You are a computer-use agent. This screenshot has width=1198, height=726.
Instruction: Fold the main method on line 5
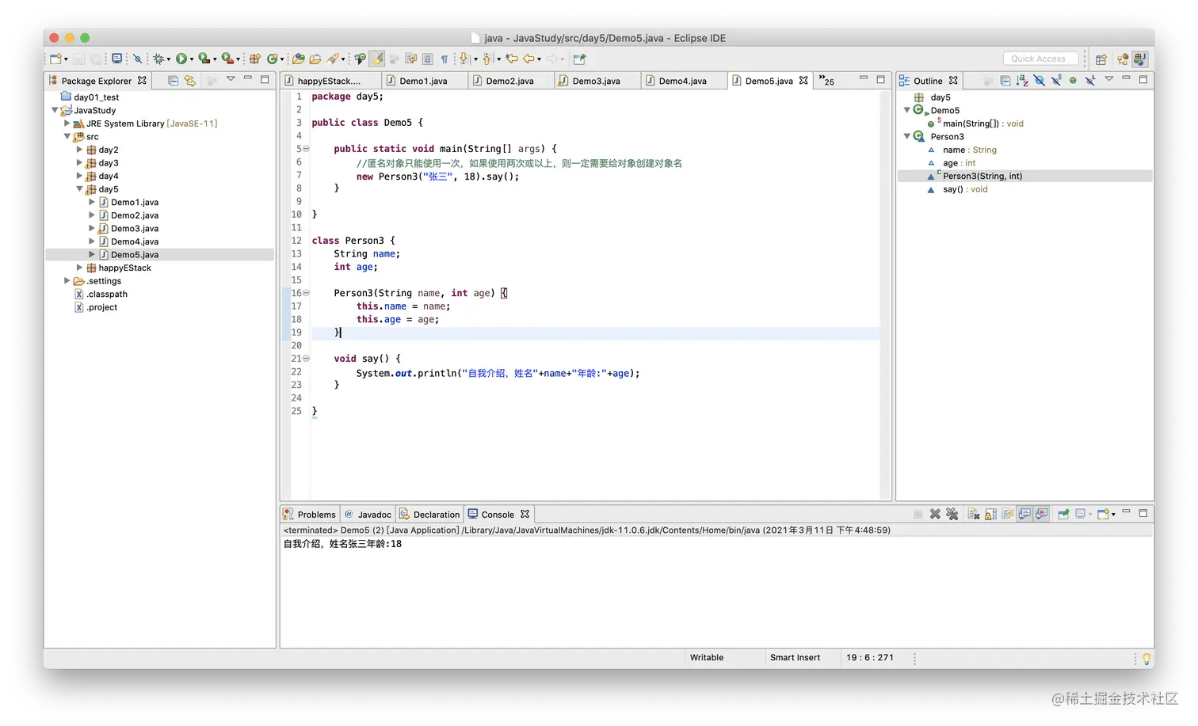pyautogui.click(x=306, y=149)
